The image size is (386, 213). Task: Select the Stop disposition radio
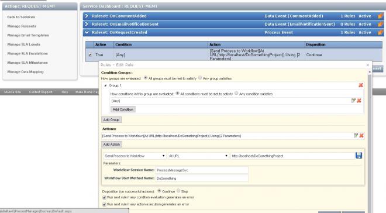pos(178,191)
